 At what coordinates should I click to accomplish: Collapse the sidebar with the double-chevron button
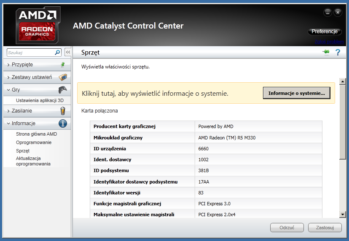click(x=67, y=52)
